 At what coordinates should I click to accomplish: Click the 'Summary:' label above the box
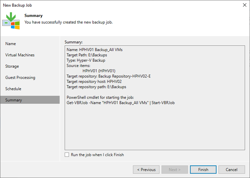click(x=74, y=42)
